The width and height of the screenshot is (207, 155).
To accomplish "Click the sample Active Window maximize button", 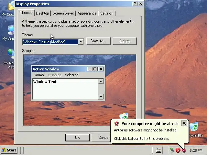I will pos(95,69).
